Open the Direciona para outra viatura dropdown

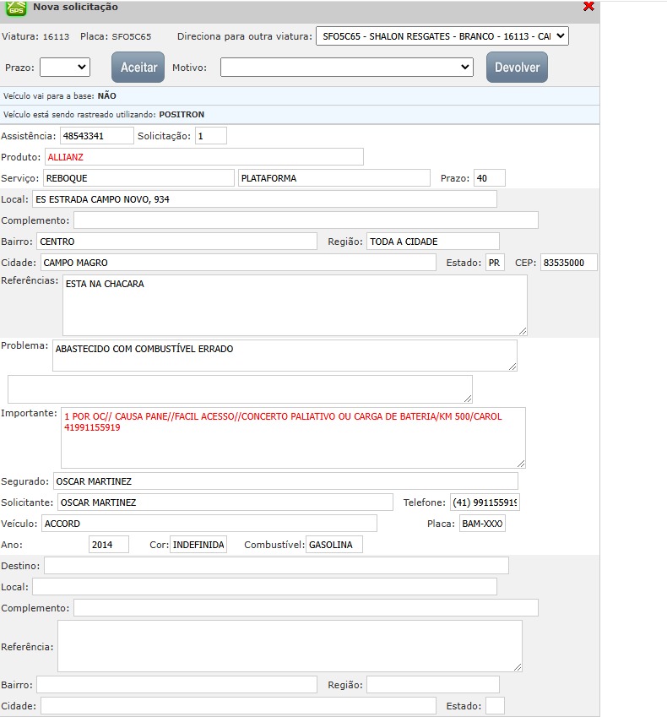coord(442,36)
